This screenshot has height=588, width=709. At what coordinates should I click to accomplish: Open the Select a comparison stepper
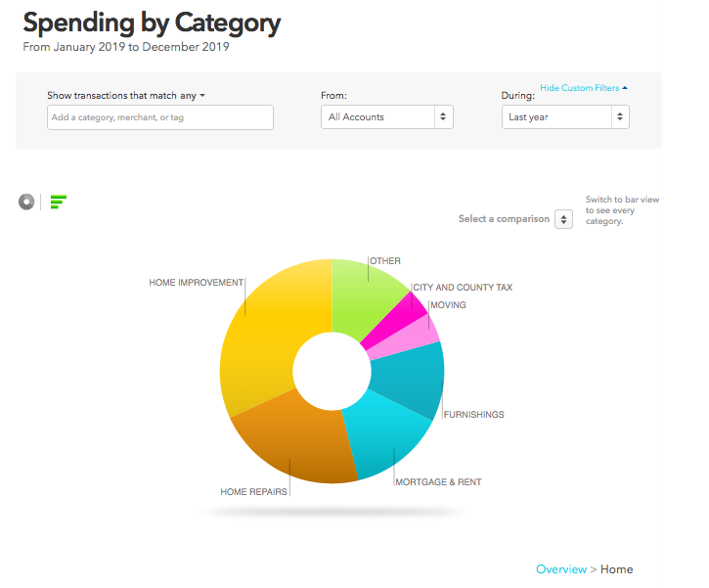pyautogui.click(x=563, y=219)
